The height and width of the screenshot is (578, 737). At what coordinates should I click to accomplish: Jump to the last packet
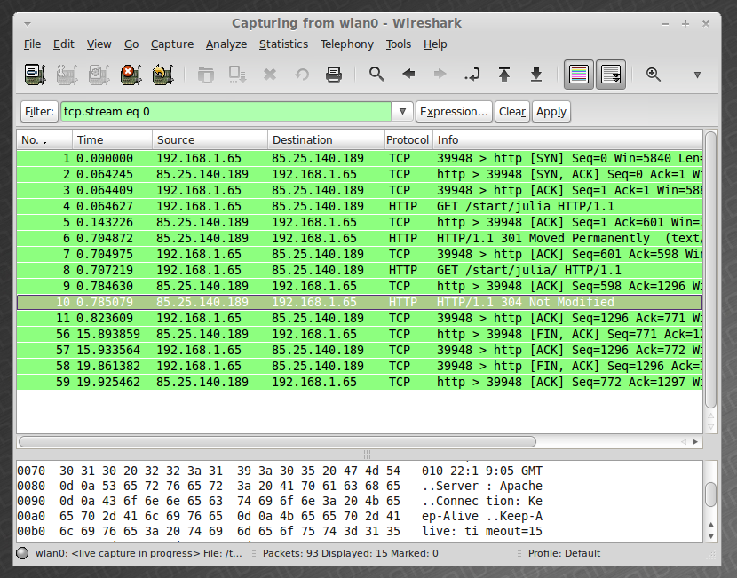pyautogui.click(x=535, y=75)
